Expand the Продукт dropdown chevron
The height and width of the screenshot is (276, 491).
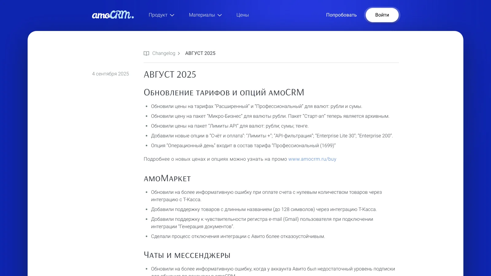[172, 15]
